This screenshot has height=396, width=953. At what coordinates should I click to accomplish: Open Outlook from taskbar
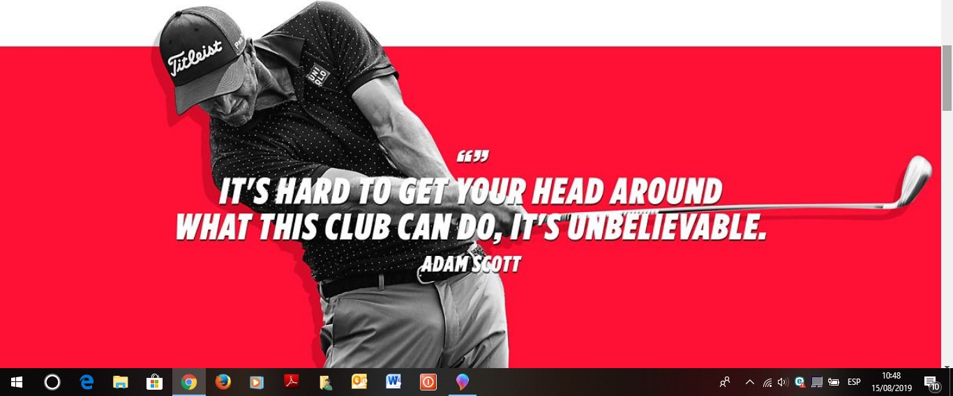tap(359, 382)
